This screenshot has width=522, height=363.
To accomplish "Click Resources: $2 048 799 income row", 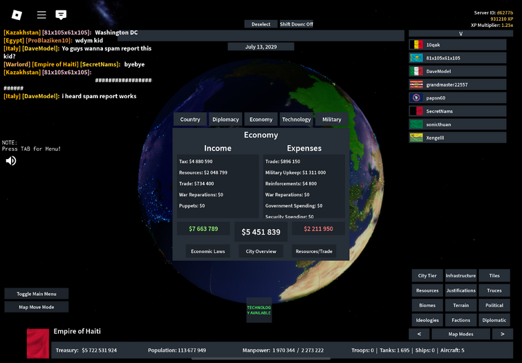I will [x=203, y=172].
